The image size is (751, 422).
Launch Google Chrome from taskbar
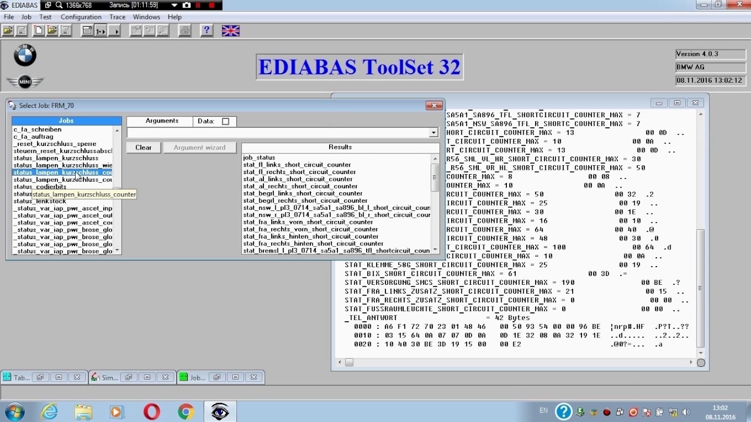[x=186, y=412]
